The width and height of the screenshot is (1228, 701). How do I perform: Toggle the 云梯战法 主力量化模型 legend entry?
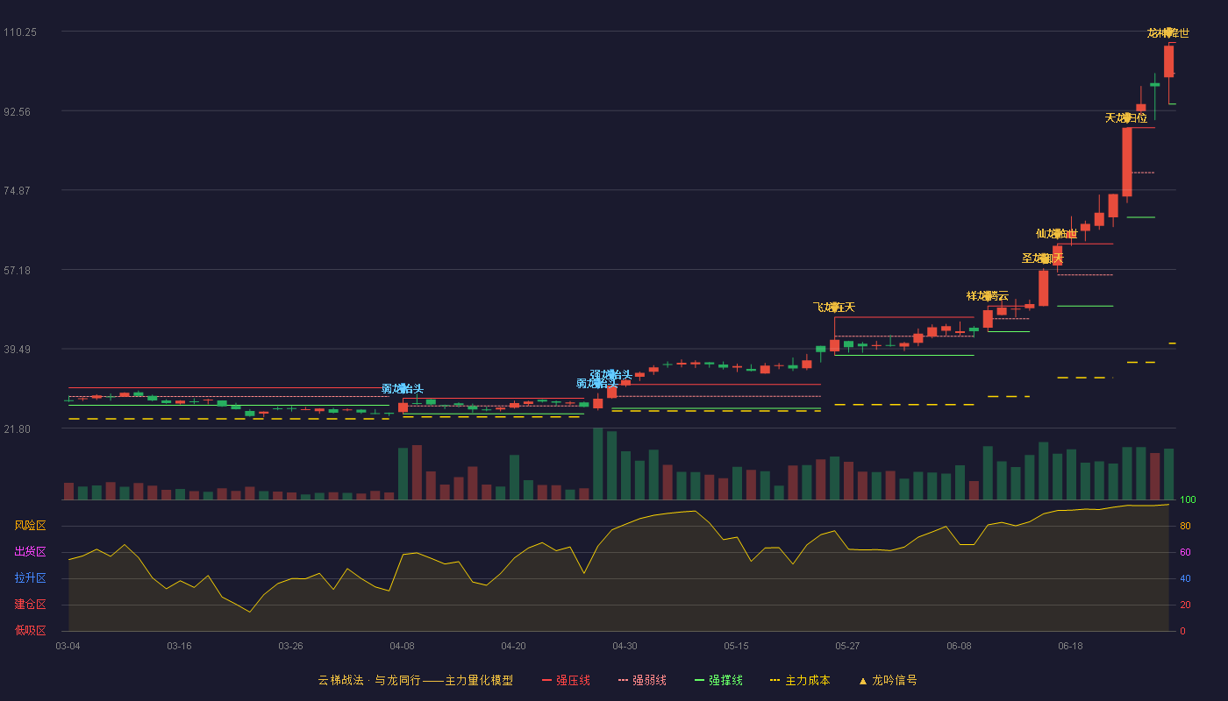click(416, 680)
